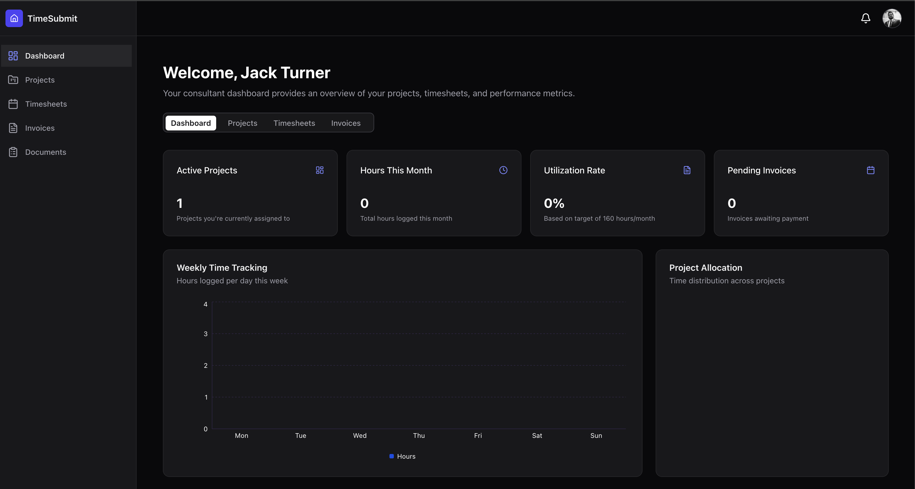Open the notification bell
This screenshot has width=915, height=489.
click(x=866, y=18)
